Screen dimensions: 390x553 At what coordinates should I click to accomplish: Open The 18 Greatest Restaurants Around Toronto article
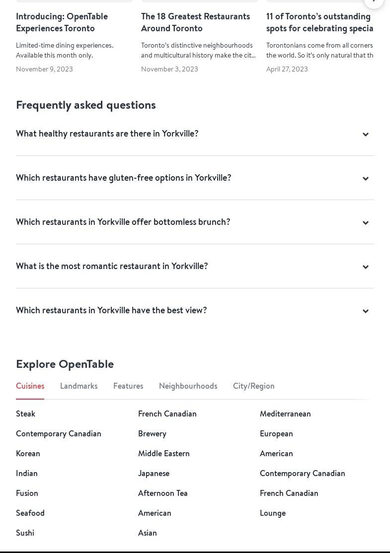(195, 22)
